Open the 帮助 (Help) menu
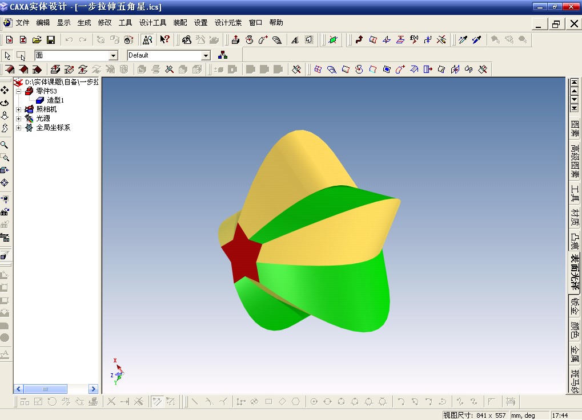Viewport: 582px width, 420px height. click(x=276, y=23)
